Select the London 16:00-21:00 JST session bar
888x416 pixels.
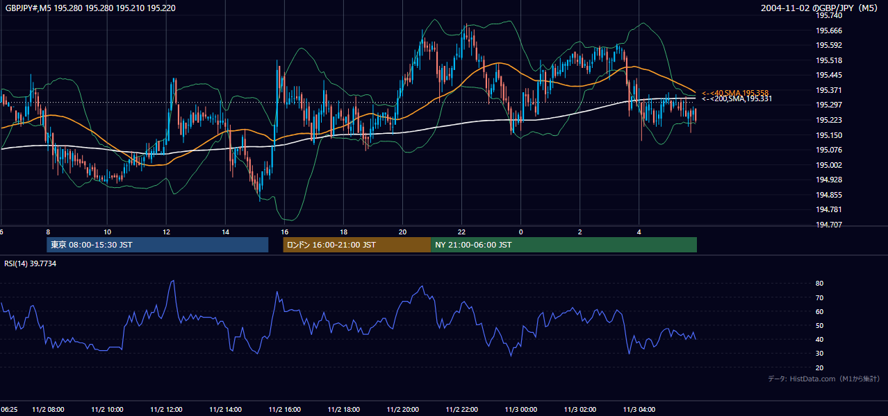(357, 245)
